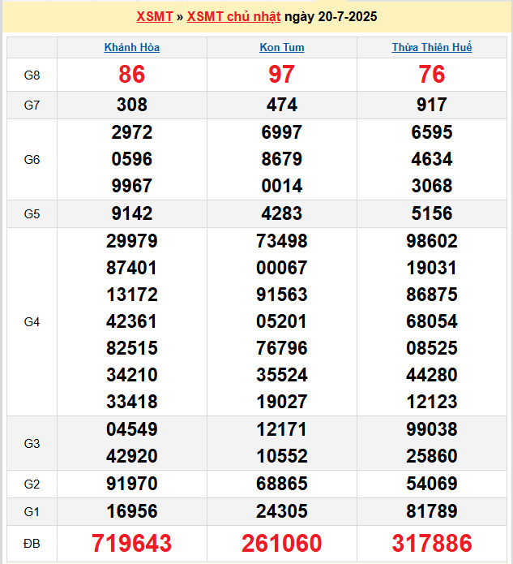Viewport: 513px width, 564px height.
Task: Open the XSMT chủ nhật link
Action: click(x=234, y=16)
